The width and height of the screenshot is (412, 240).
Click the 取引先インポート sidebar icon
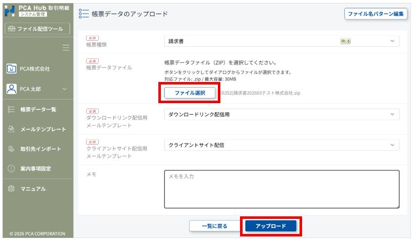click(x=11, y=149)
